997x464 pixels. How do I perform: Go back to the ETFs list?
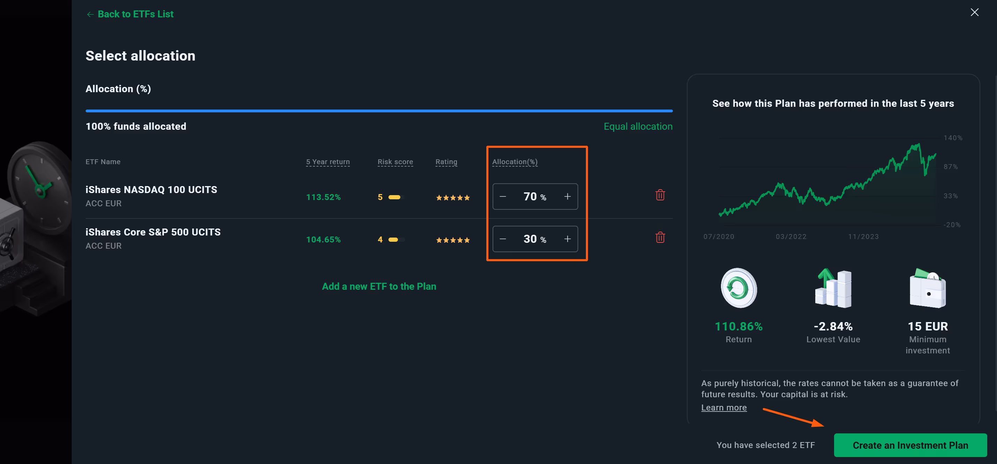(x=130, y=14)
